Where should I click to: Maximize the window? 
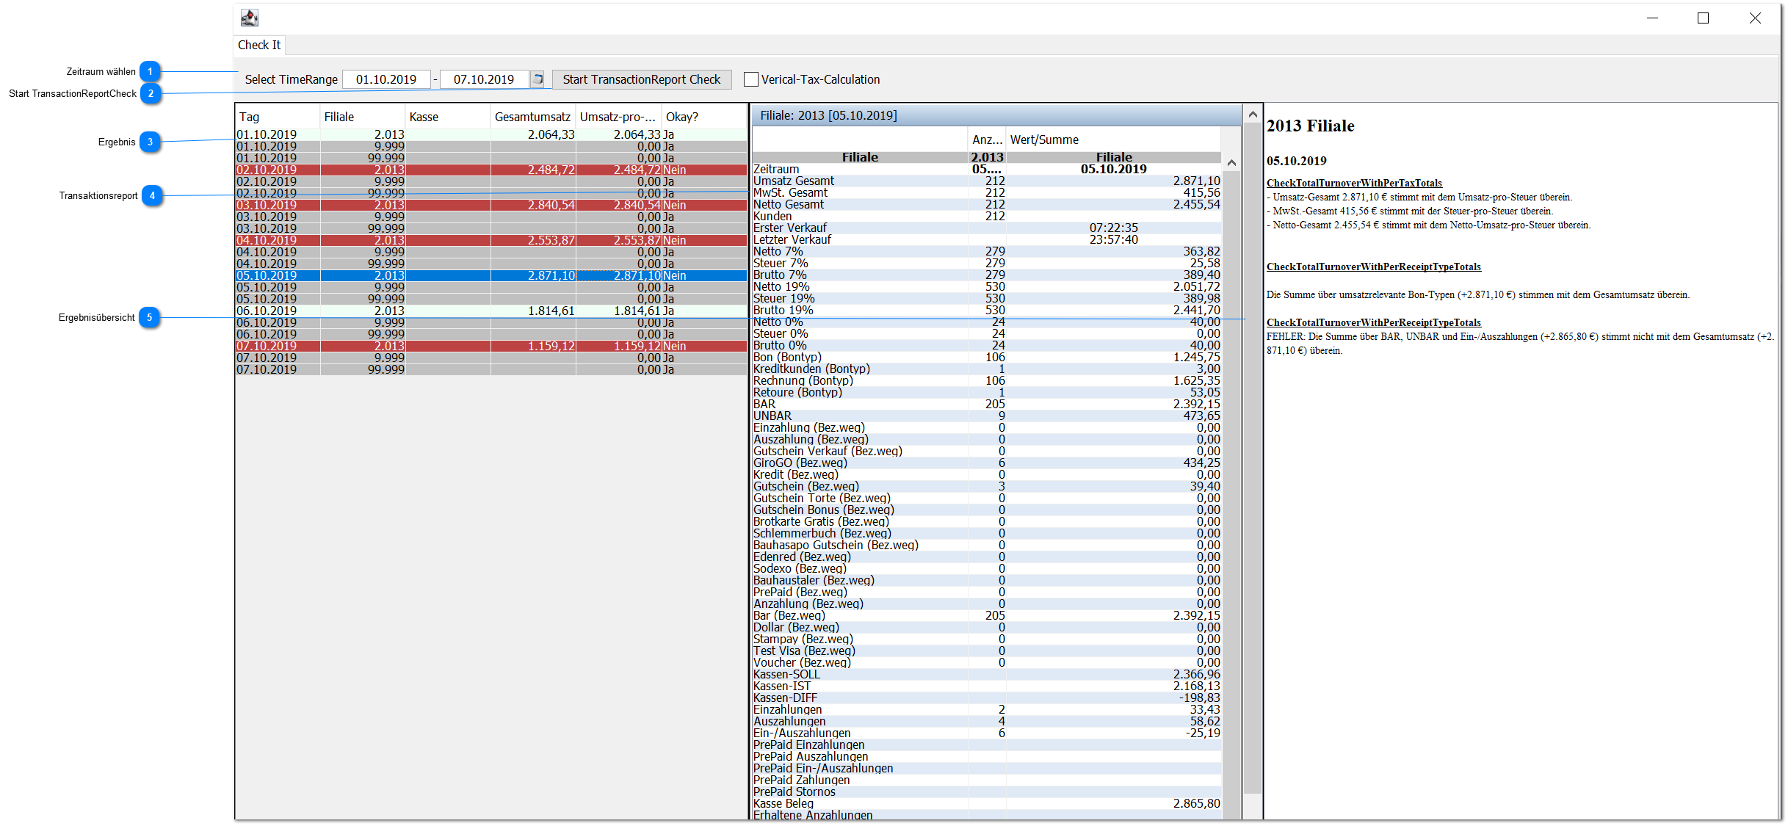coord(1704,18)
